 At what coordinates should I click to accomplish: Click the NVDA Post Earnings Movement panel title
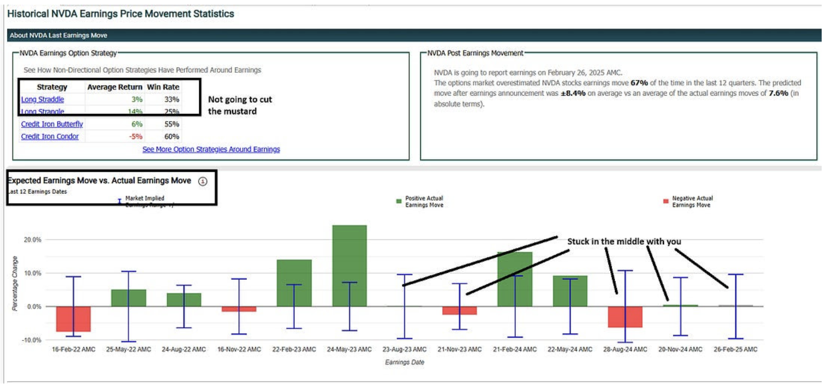(x=475, y=53)
